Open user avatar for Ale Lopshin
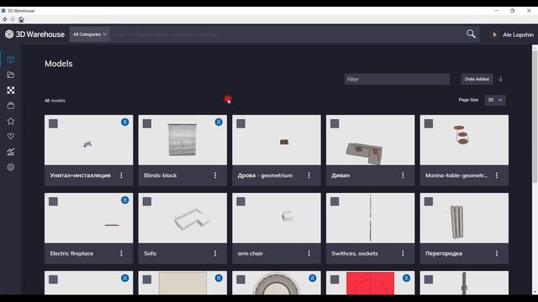This screenshot has width=538, height=302. 494,34
